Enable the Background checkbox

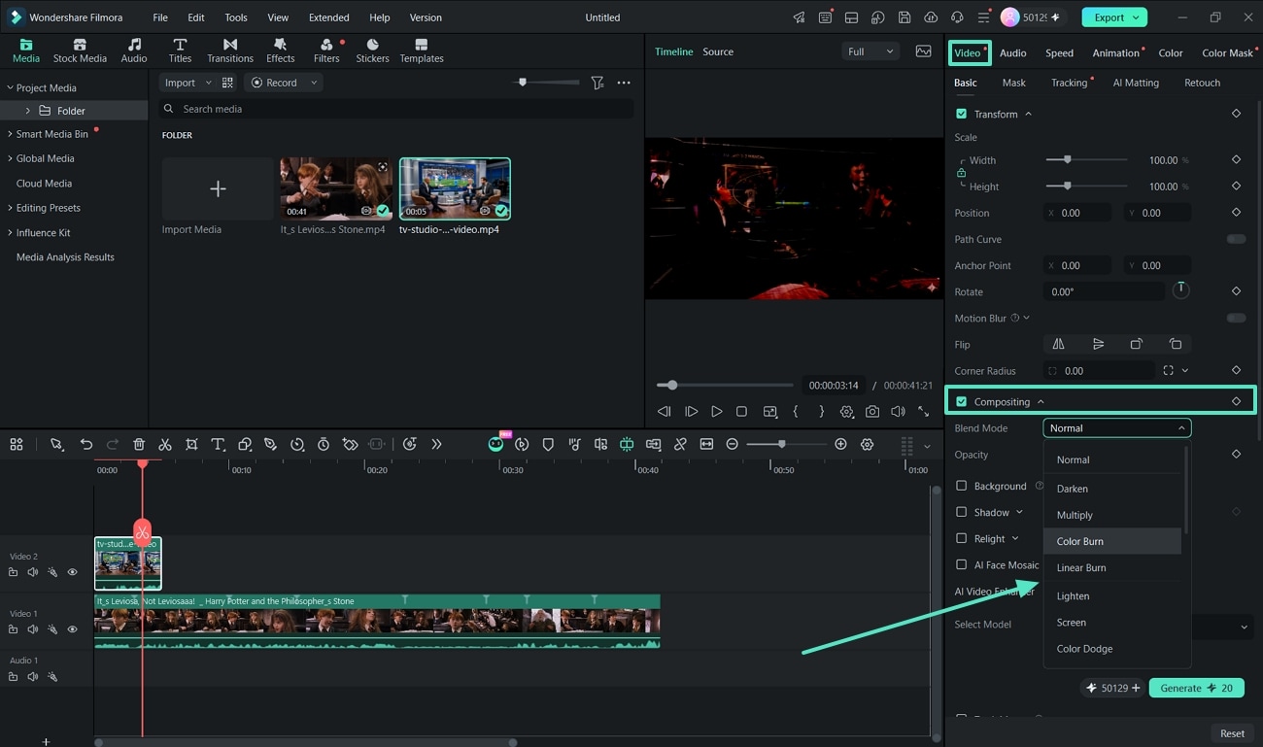pos(962,486)
